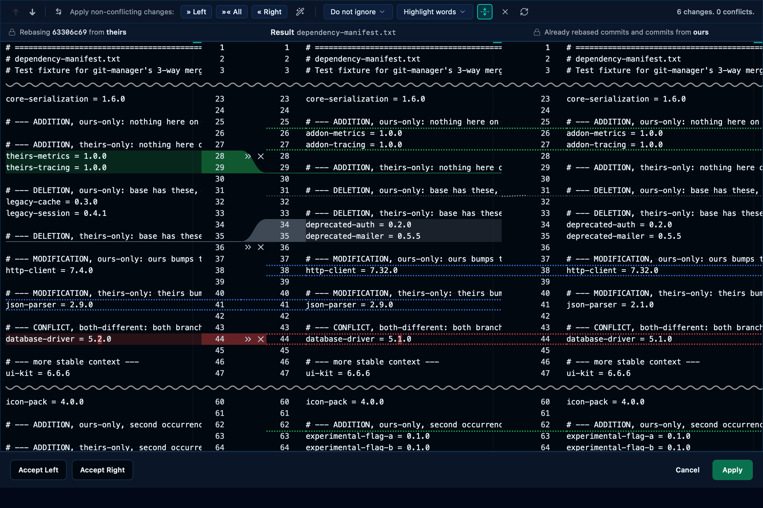Click 'http-client = 7.4.0' in left pane

click(49, 271)
